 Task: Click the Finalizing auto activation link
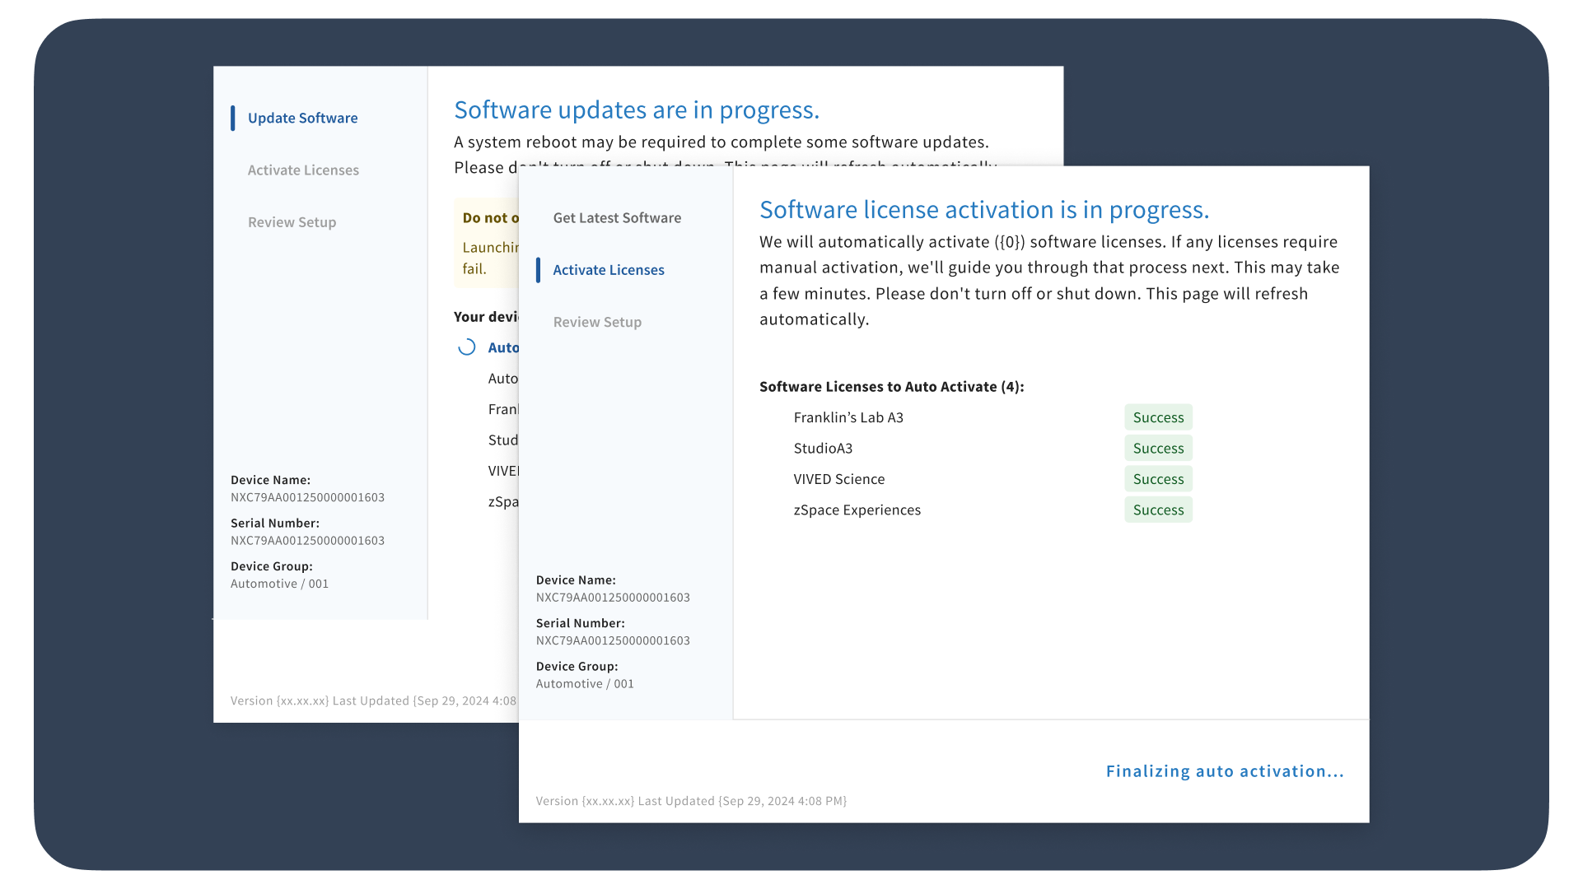(1225, 771)
